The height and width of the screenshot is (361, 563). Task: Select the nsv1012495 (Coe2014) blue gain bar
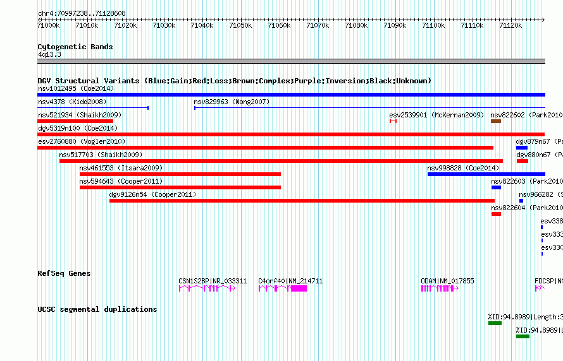click(291, 95)
